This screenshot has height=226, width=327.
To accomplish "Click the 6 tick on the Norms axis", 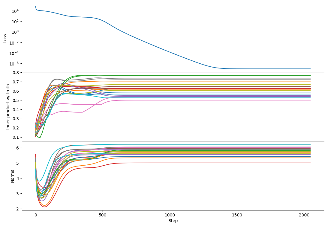I will tap(18, 148).
